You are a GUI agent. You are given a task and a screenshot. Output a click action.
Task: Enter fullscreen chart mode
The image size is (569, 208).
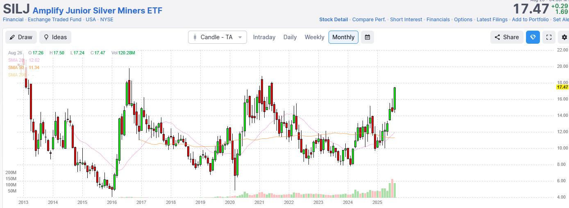[x=549, y=37]
